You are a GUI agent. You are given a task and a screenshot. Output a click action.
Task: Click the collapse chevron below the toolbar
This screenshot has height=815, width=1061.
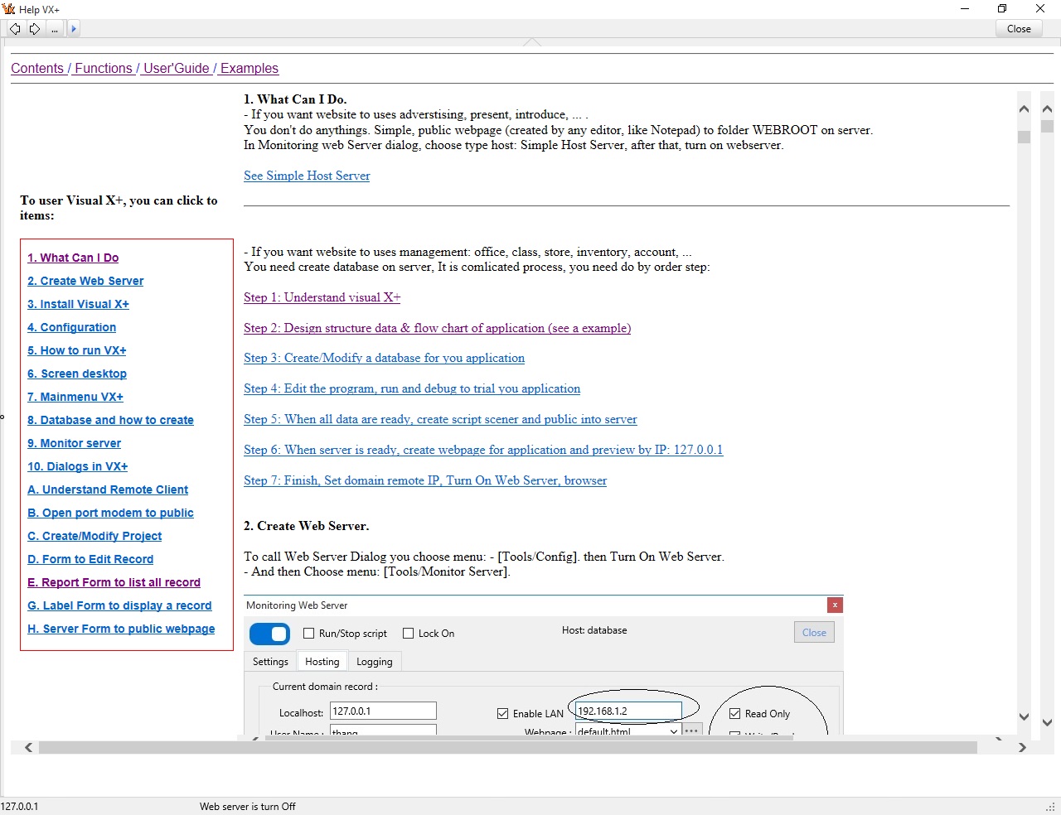tap(531, 42)
